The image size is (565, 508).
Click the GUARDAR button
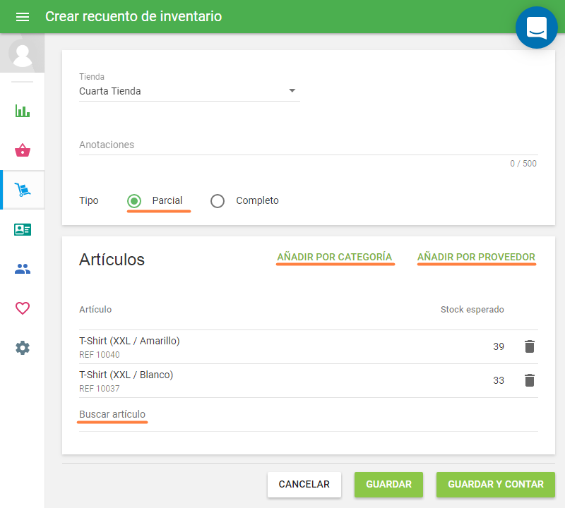[x=388, y=485]
